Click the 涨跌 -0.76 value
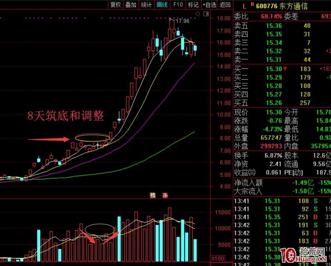The width and height of the screenshot is (331, 266). pos(275,121)
